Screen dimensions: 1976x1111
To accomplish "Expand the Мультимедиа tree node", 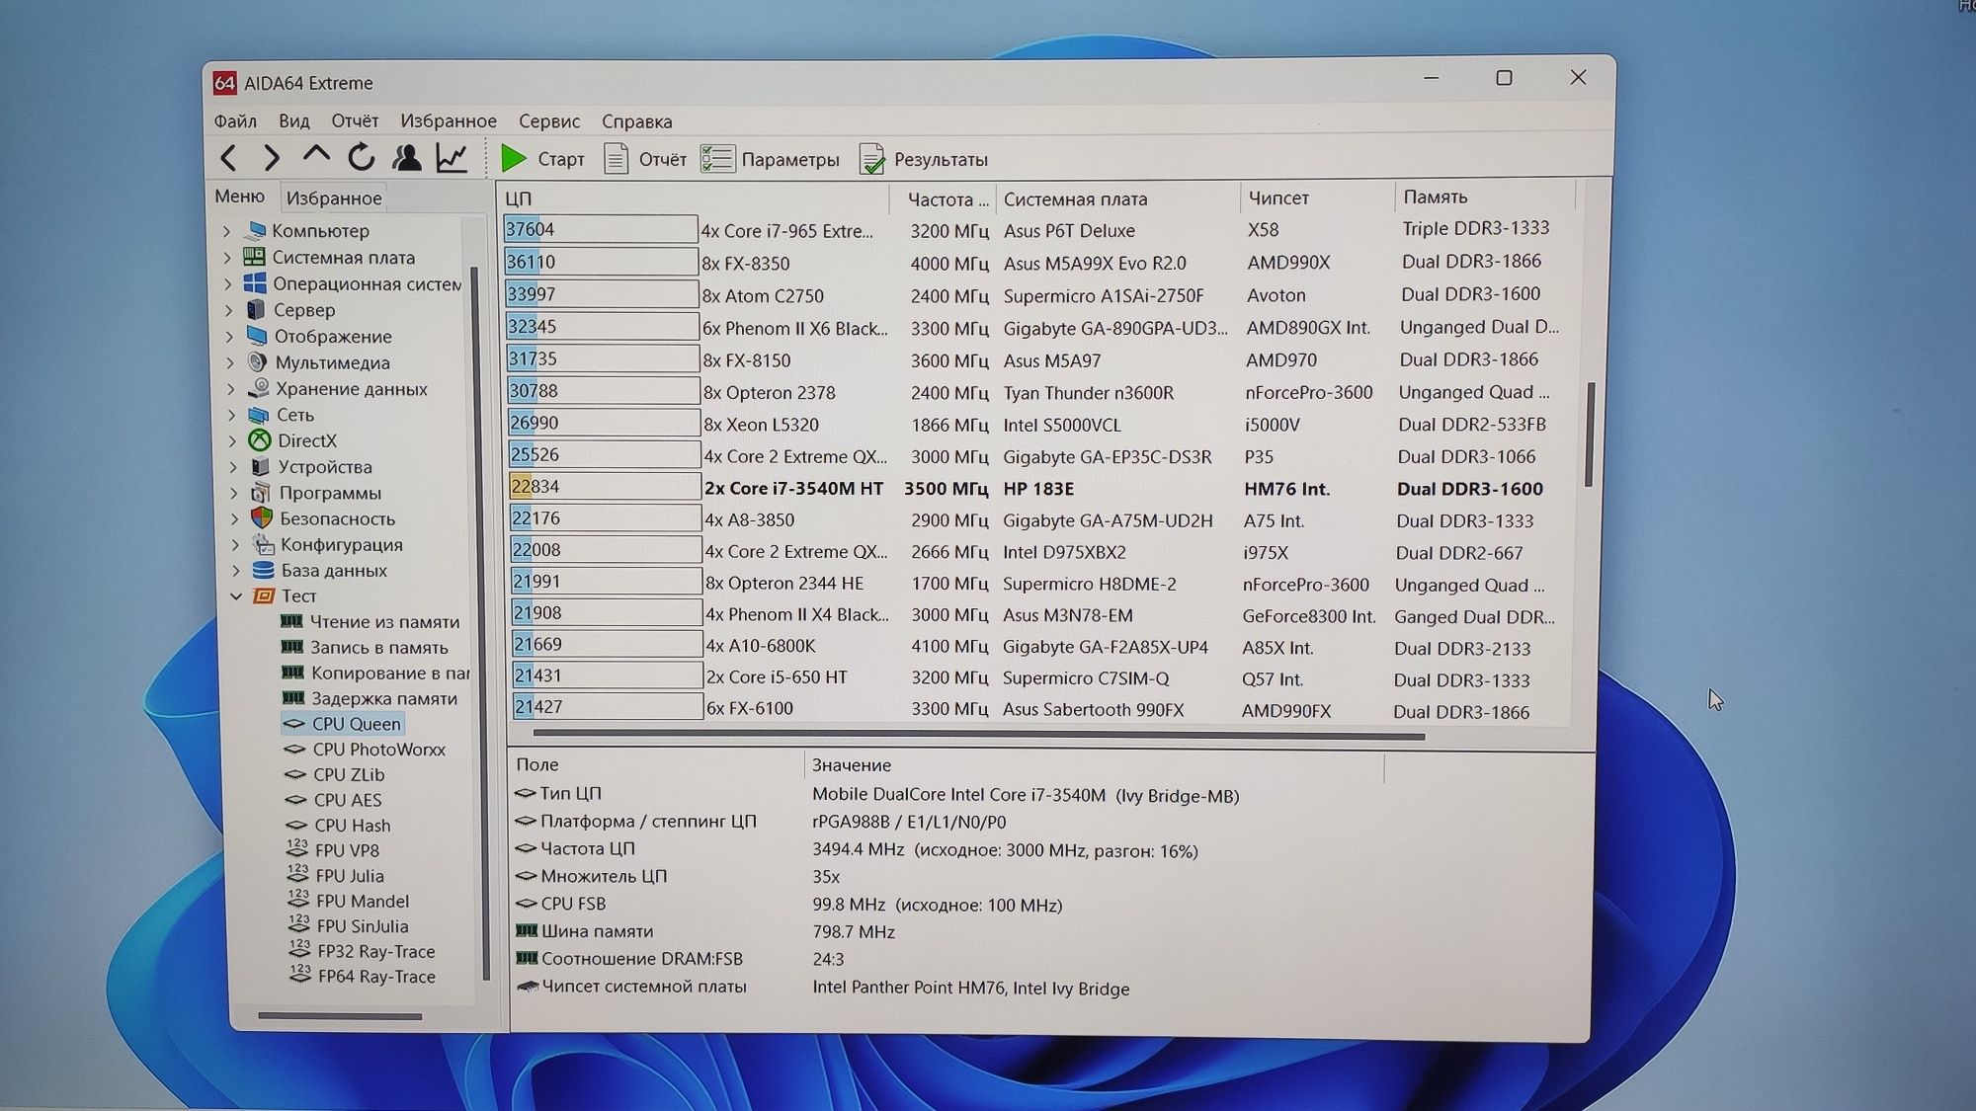I will pyautogui.click(x=230, y=362).
